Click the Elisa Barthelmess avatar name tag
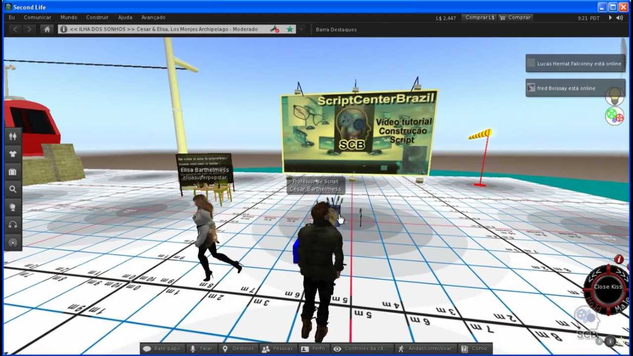The height and width of the screenshot is (356, 633). click(x=205, y=174)
